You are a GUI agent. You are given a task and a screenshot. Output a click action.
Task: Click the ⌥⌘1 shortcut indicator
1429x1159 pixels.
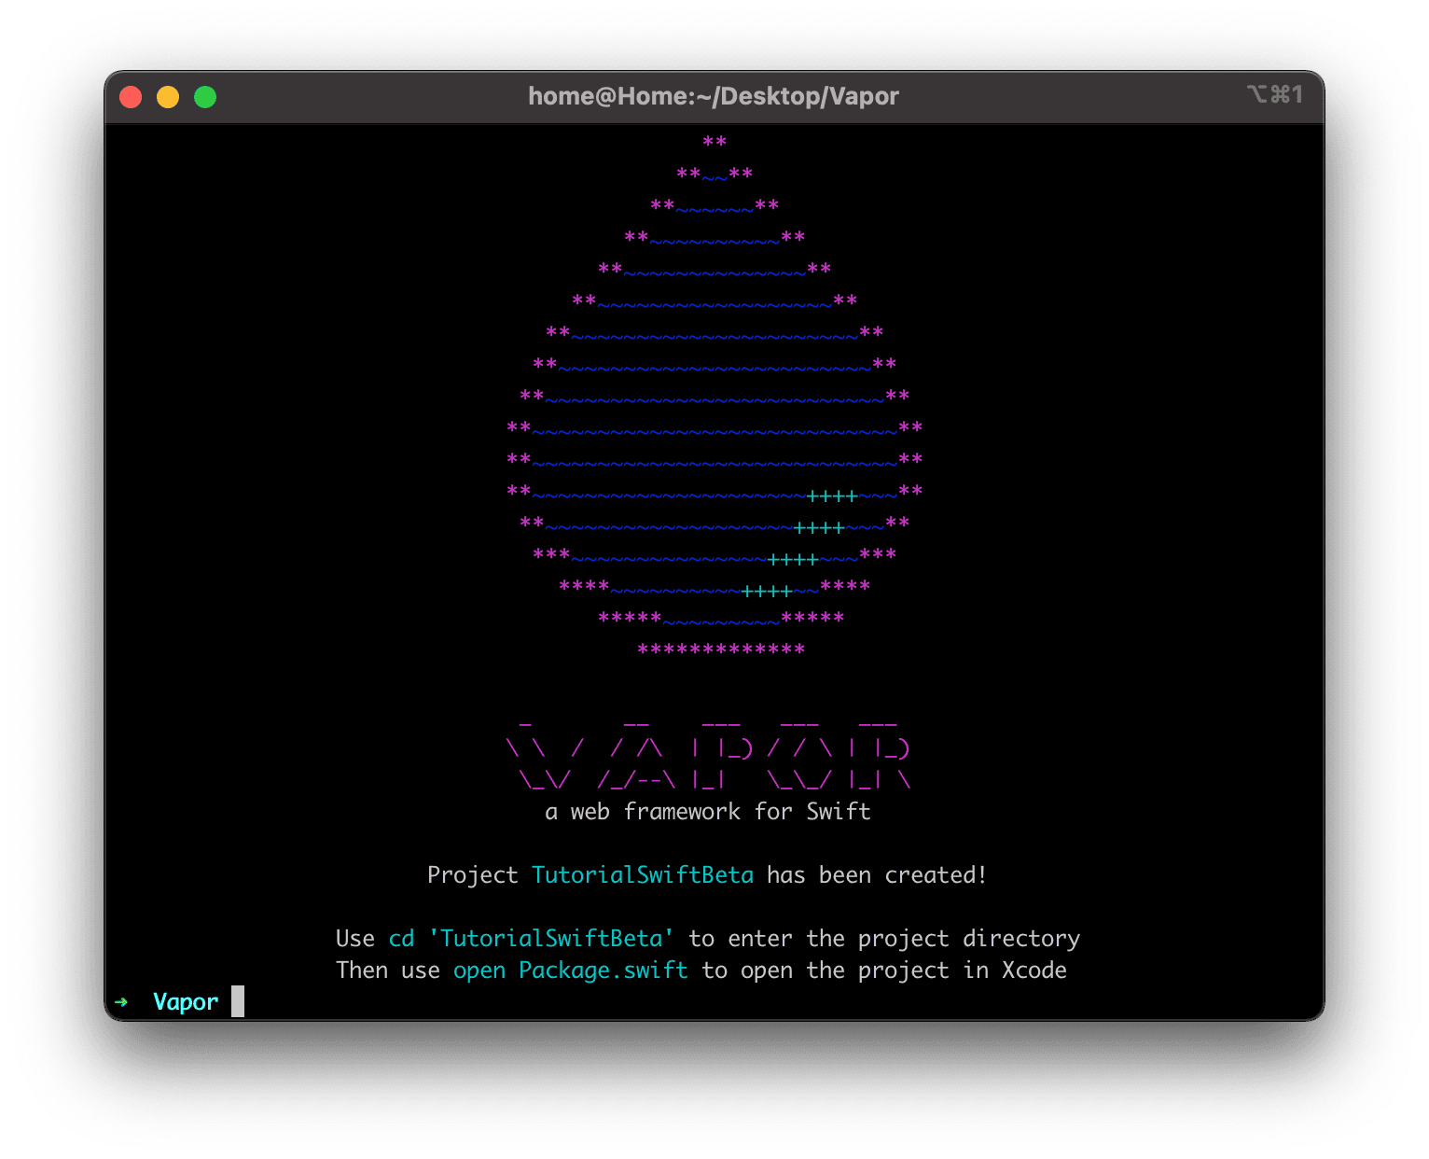[x=1274, y=94]
